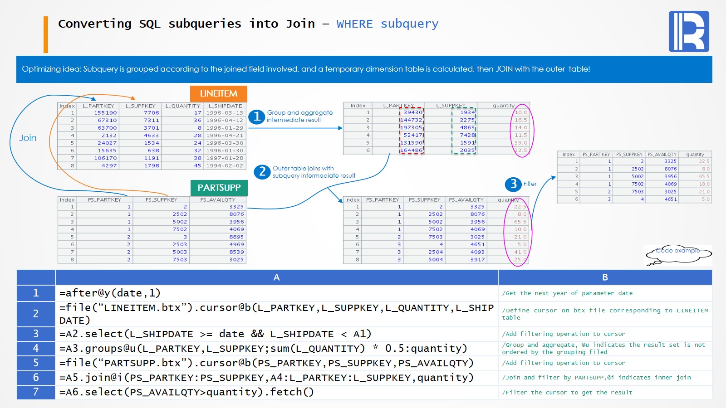Select column header B in code grid
The width and height of the screenshot is (726, 408).
604,277
